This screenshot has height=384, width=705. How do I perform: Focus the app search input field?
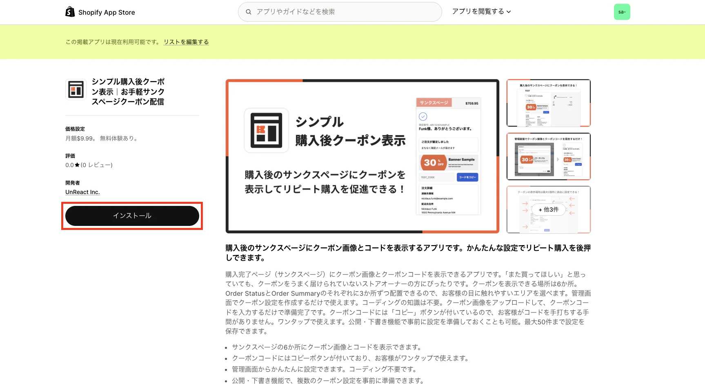(340, 12)
